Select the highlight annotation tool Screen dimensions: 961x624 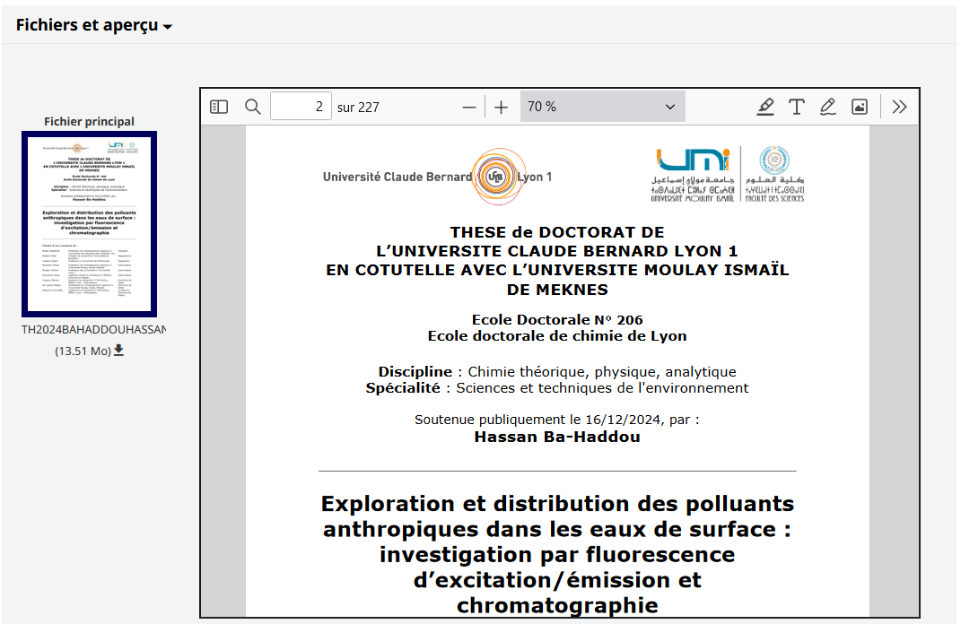(764, 108)
